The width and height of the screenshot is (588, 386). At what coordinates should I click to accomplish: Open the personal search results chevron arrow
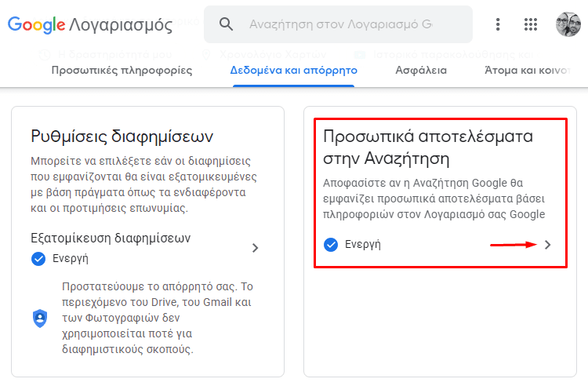tap(547, 245)
